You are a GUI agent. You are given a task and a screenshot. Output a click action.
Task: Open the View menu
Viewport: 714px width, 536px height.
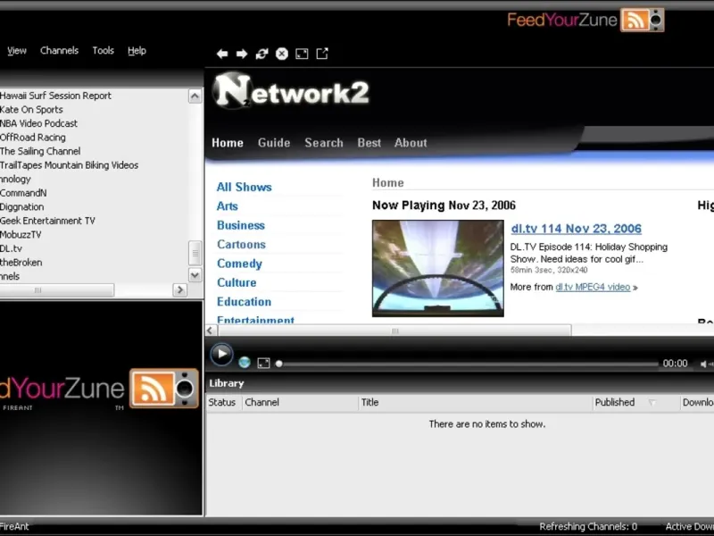tap(17, 51)
